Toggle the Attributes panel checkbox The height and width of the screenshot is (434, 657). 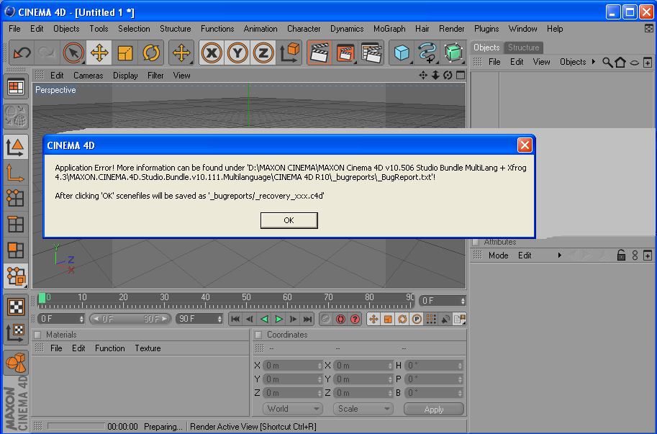[476, 242]
